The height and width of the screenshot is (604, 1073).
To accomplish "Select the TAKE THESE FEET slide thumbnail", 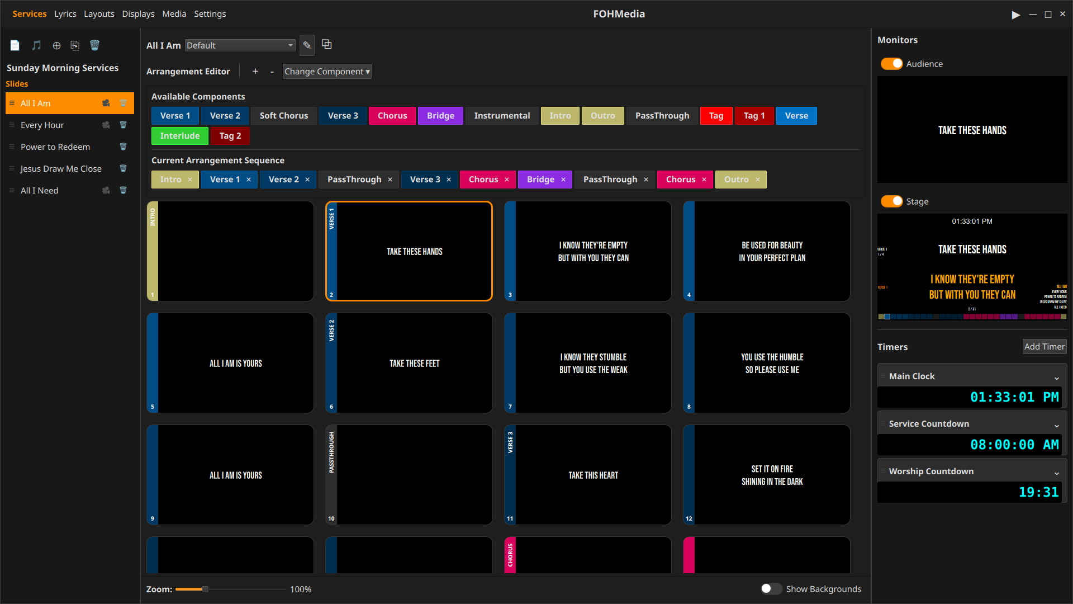I will point(409,363).
